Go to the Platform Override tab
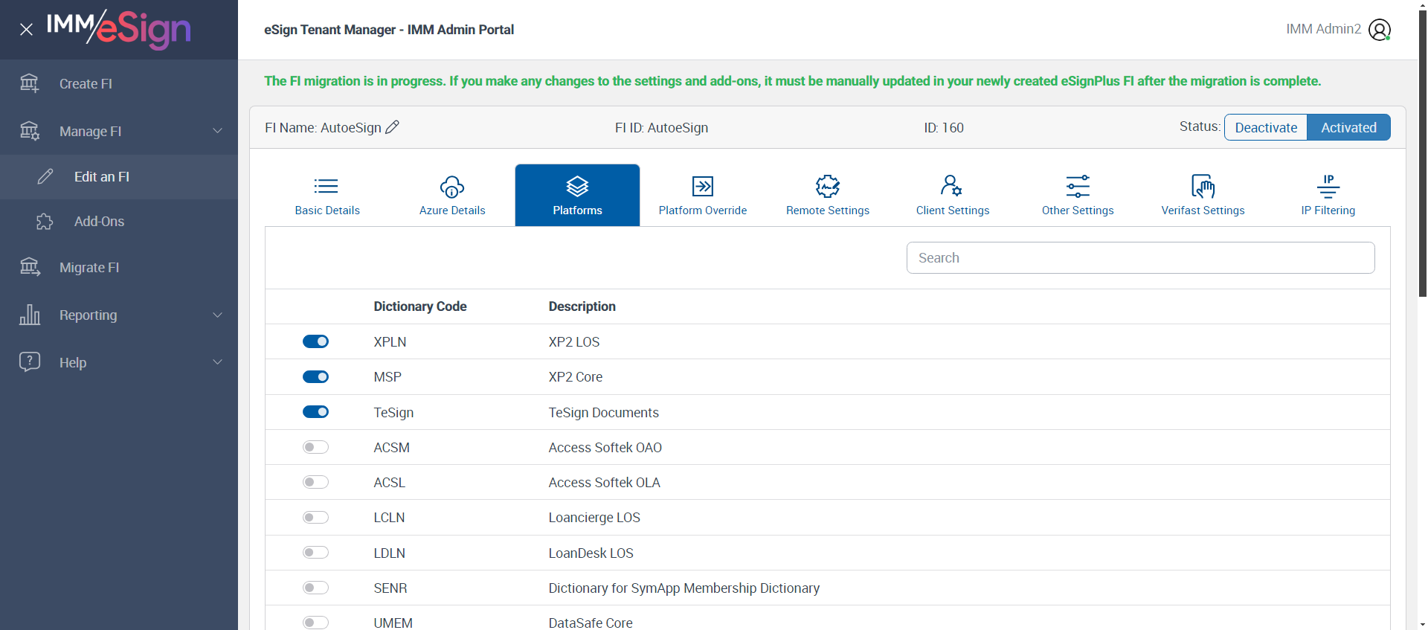The width and height of the screenshot is (1428, 630). 703,195
